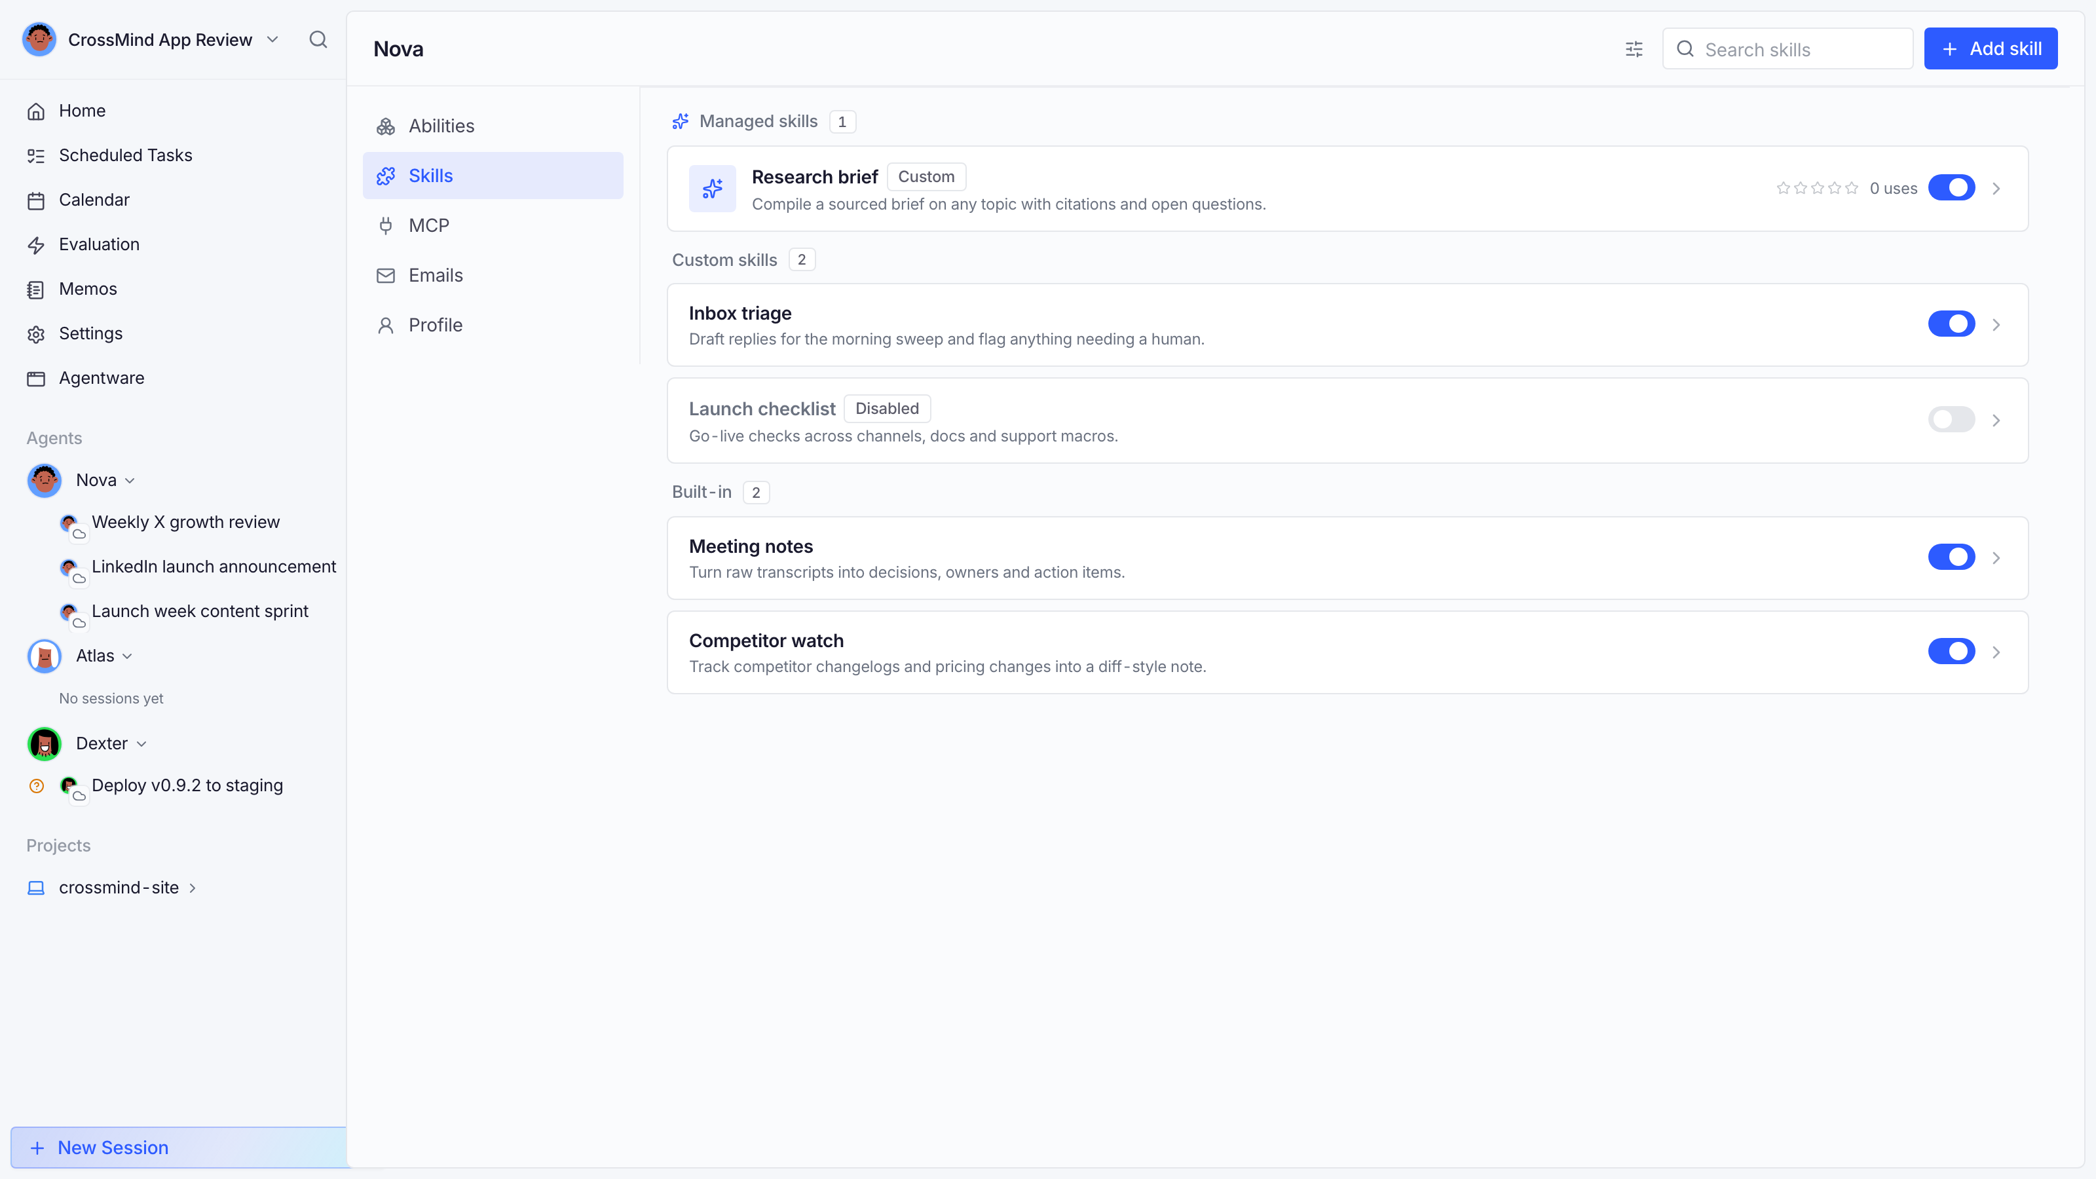Open the skills filter sliders icon

[x=1634, y=50]
